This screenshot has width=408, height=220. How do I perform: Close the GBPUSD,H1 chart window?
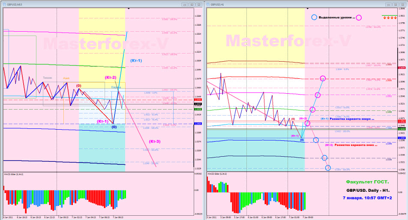point(403,4)
